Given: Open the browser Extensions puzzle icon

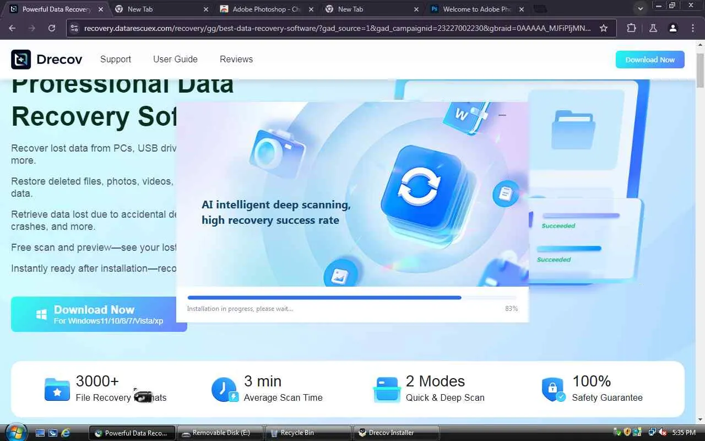Looking at the screenshot, I should click(632, 28).
